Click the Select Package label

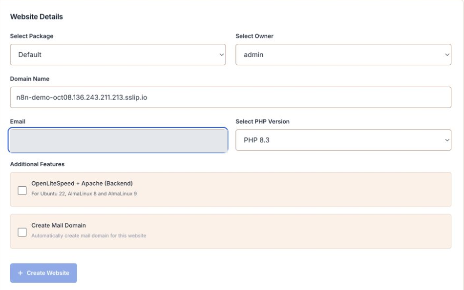(x=32, y=36)
